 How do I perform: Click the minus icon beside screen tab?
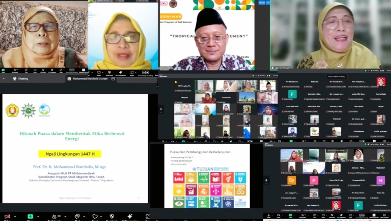pos(113,78)
